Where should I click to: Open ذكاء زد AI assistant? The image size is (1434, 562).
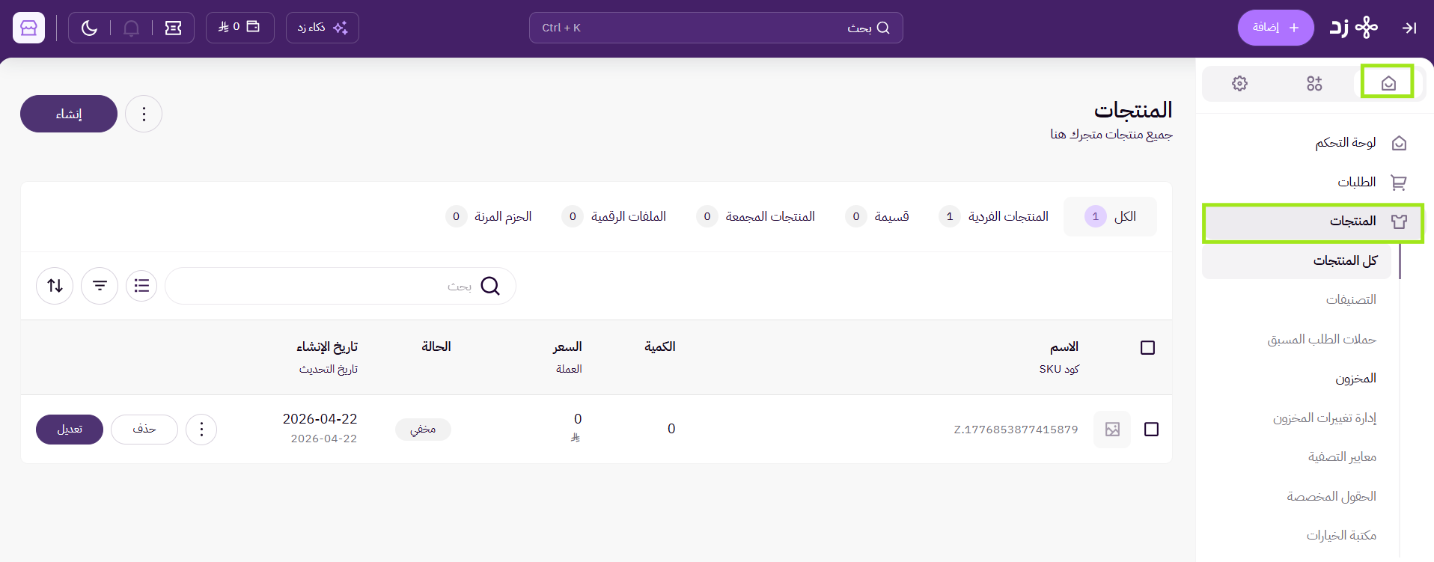(x=323, y=28)
